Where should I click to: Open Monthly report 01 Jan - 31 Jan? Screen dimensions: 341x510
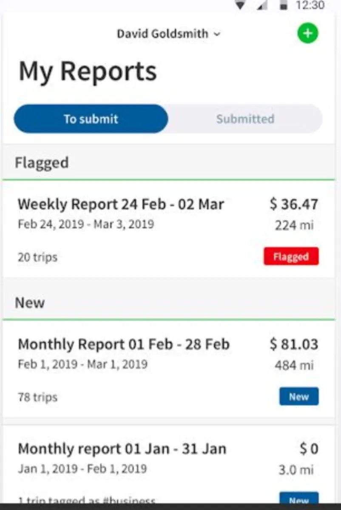pyautogui.click(x=122, y=449)
